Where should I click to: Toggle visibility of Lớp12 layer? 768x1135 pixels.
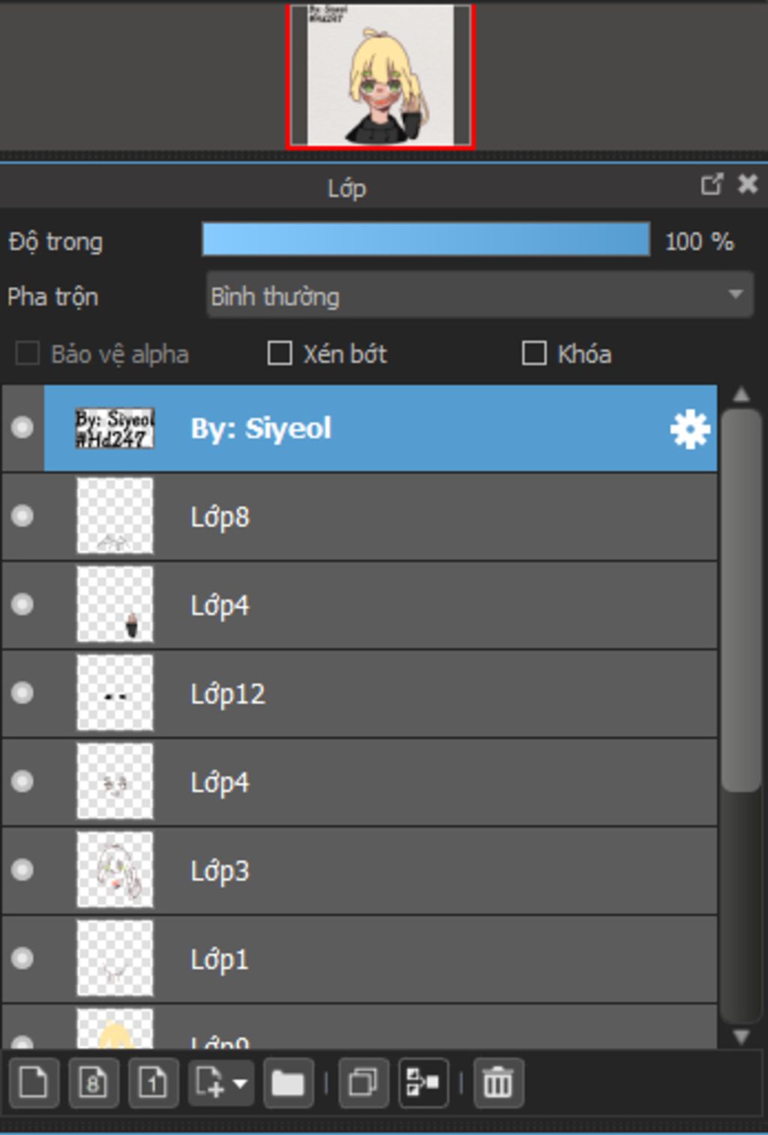point(22,693)
